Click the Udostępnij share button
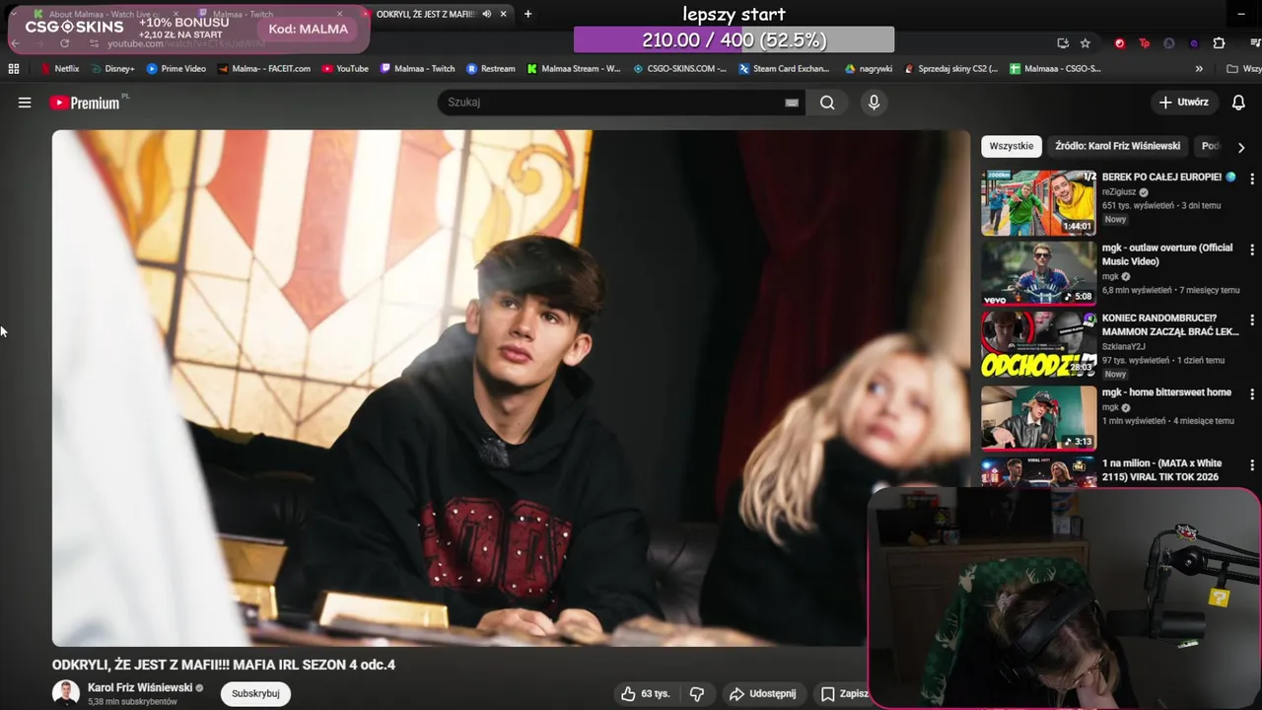 point(763,693)
